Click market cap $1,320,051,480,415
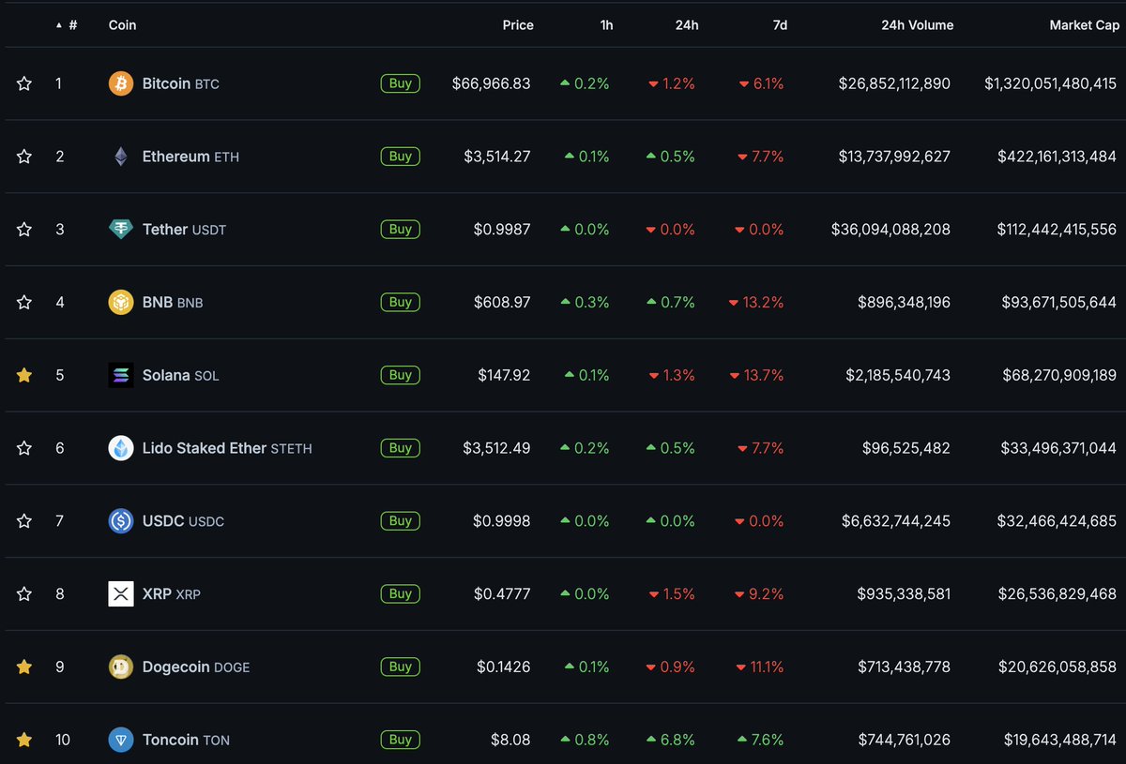Viewport: 1126px width, 764px height. coord(1050,83)
